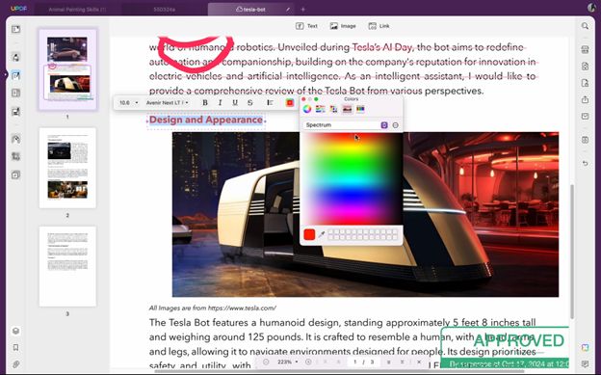Select the Color Palettes tab in Colors window
Image resolution: width=601 pixels, height=375 pixels.
pyautogui.click(x=334, y=109)
